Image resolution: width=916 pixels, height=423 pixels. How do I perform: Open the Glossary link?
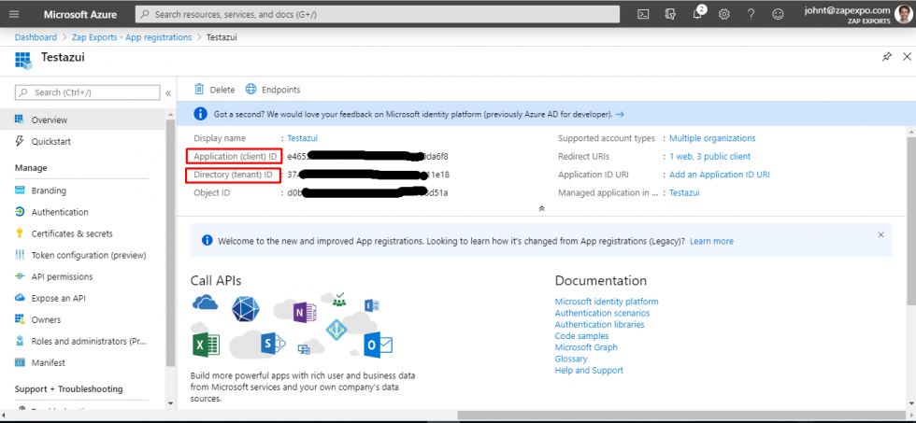tap(571, 359)
